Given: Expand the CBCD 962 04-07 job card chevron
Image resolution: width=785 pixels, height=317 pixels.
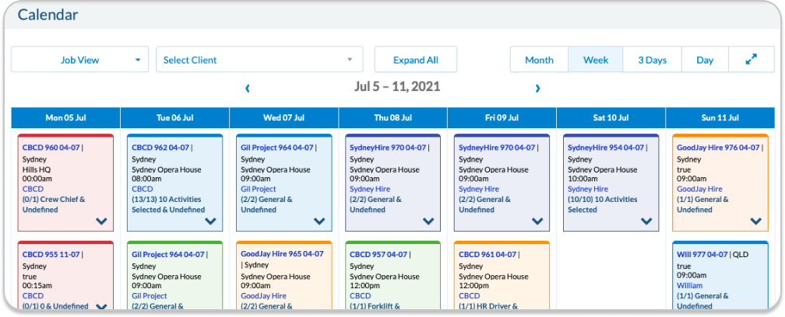Looking at the screenshot, I should point(210,221).
